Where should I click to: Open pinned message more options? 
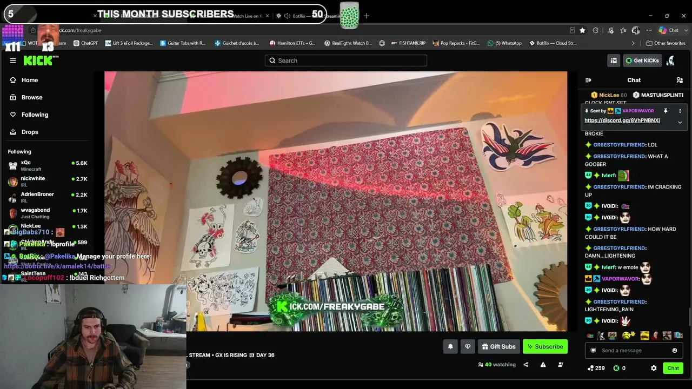680,111
